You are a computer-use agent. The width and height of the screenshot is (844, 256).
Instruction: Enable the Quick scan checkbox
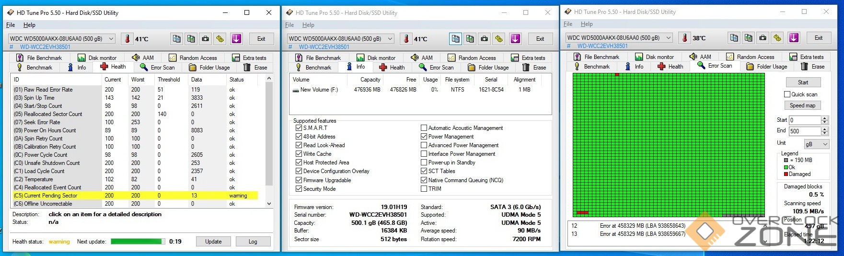(787, 94)
